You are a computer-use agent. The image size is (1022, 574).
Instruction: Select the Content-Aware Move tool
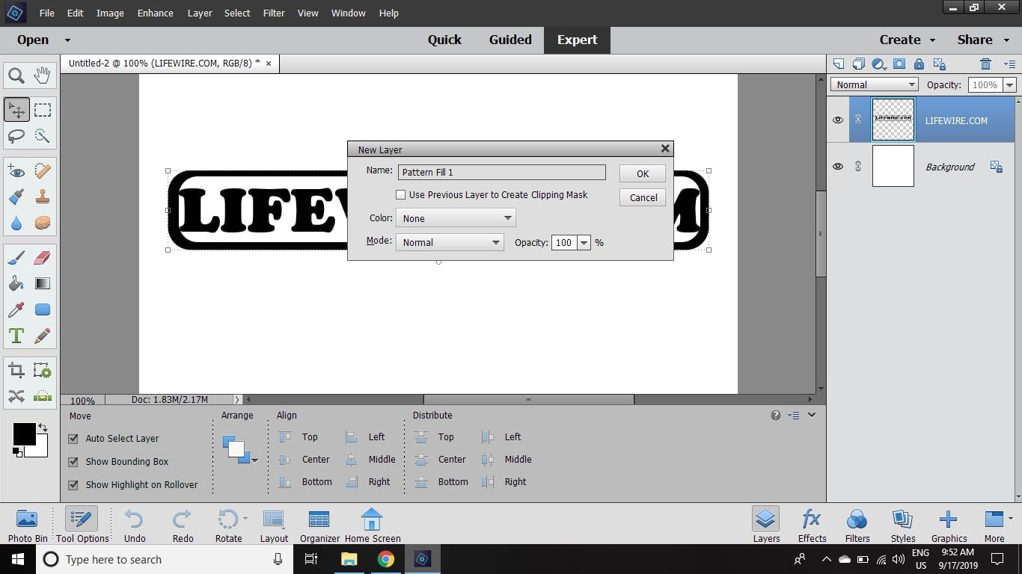coord(16,396)
